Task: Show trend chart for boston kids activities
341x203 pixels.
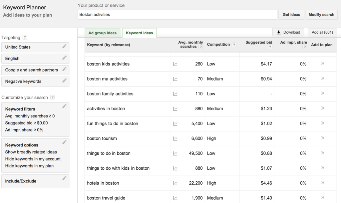Action: (175, 64)
